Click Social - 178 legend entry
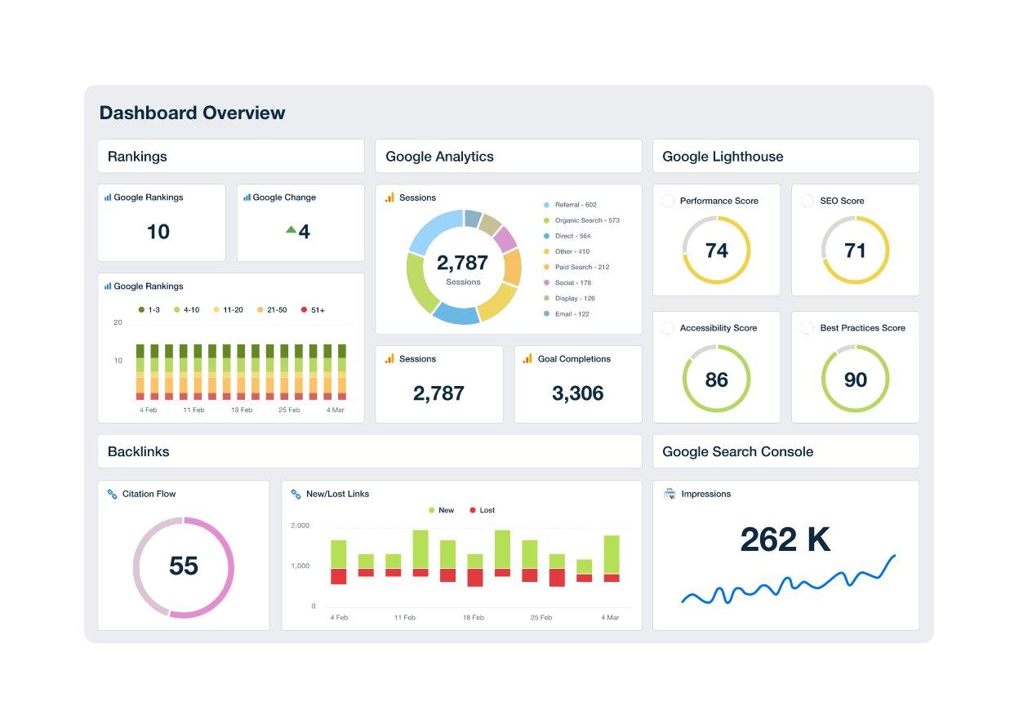Image resolution: width=1019 pixels, height=728 pixels. click(x=567, y=282)
